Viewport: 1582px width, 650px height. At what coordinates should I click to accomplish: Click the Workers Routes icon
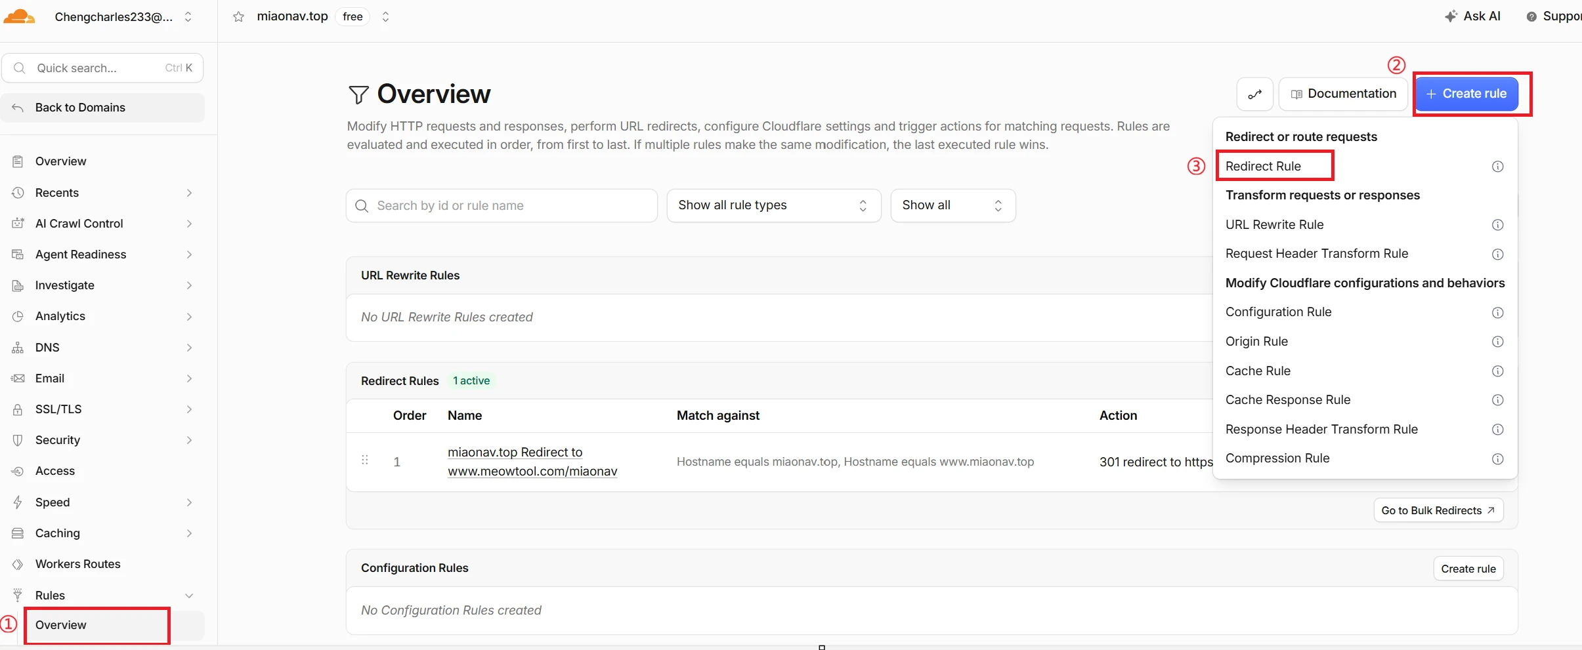(x=18, y=564)
